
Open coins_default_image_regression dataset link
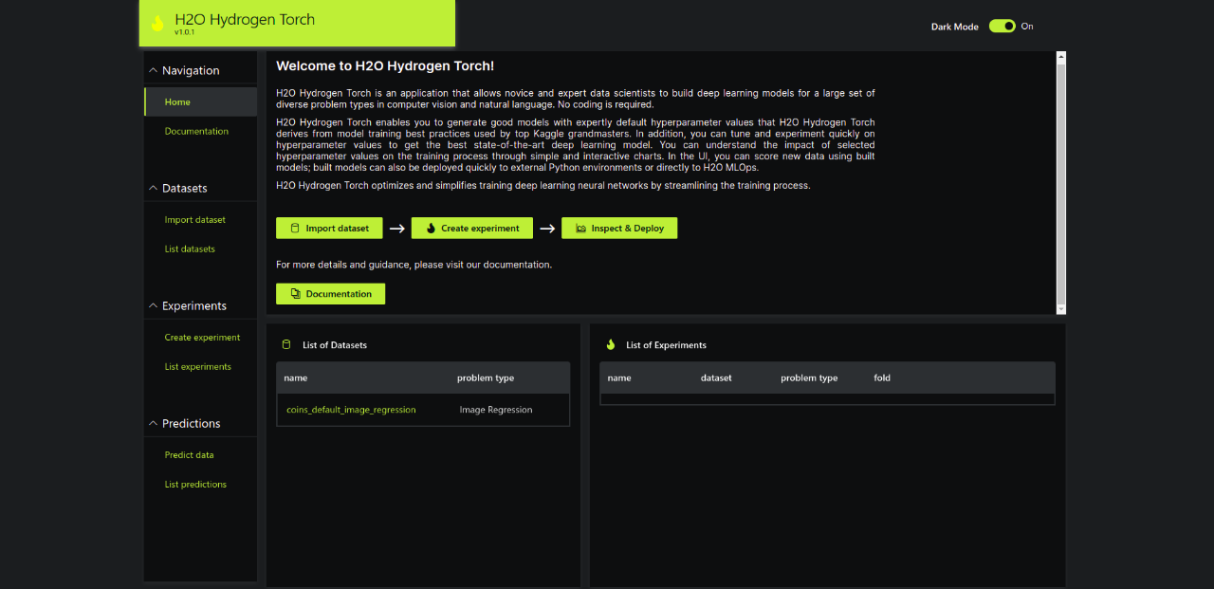tap(351, 410)
